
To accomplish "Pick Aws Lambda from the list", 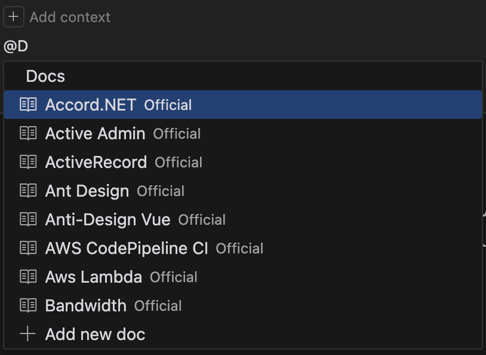I will pyautogui.click(x=243, y=277).
